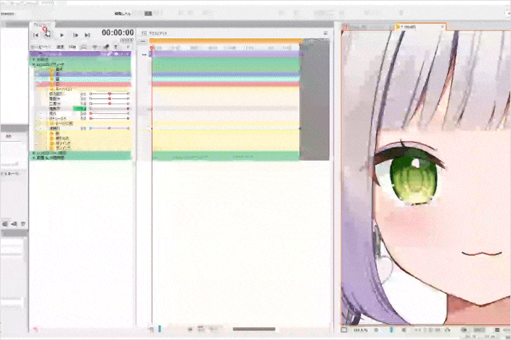Select the purple scene track row
Image resolution: width=511 pixels, height=340 pixels.
tap(80, 54)
